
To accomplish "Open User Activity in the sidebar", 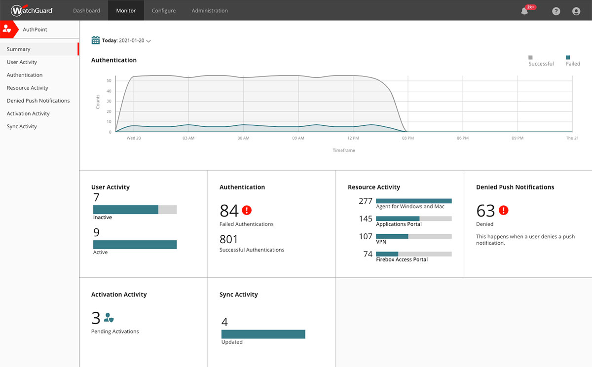I will (x=22, y=62).
